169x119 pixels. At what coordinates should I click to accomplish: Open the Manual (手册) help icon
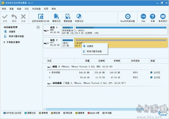pyautogui.click(x=153, y=16)
